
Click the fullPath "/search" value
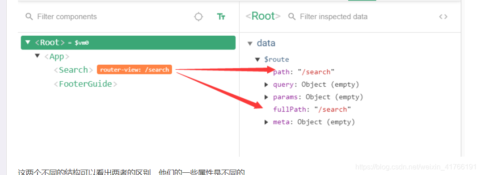click(x=333, y=109)
